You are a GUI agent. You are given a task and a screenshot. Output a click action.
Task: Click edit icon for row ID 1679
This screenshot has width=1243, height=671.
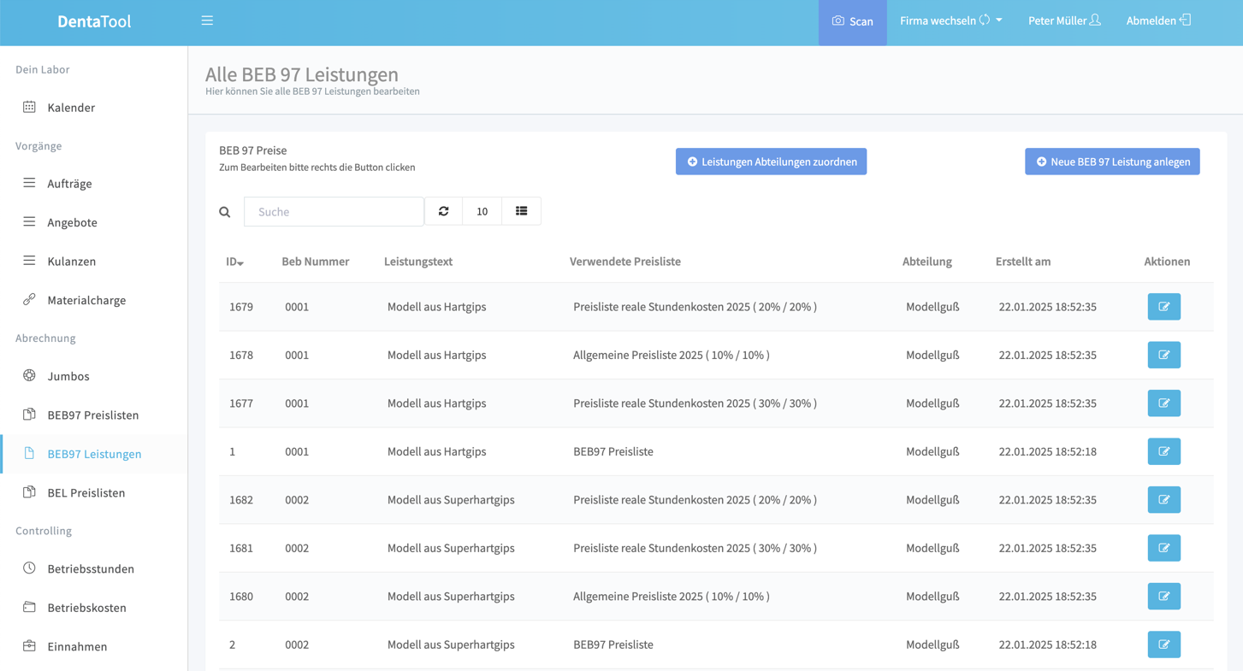point(1163,307)
